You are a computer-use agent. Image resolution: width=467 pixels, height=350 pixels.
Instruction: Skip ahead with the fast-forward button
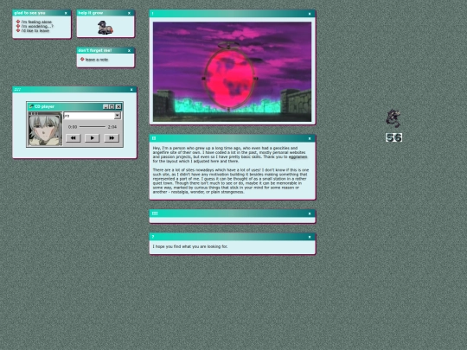112,138
